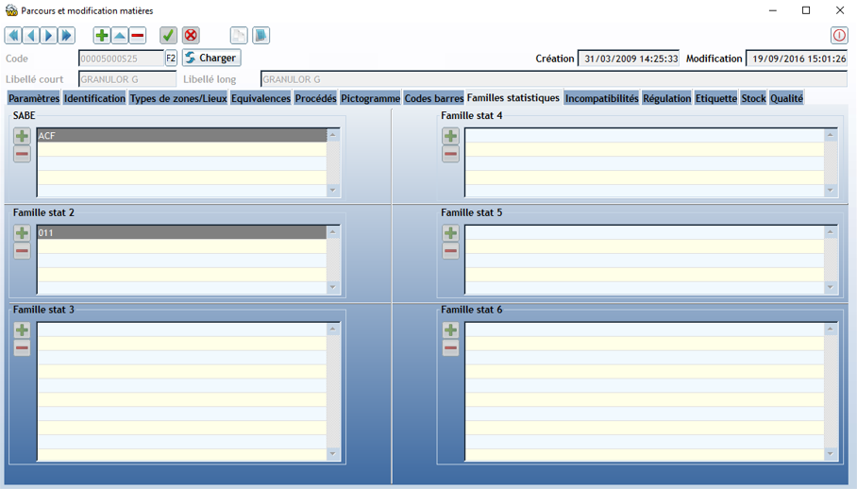This screenshot has width=857, height=489.
Task: Switch to Stock tab
Action: point(754,98)
